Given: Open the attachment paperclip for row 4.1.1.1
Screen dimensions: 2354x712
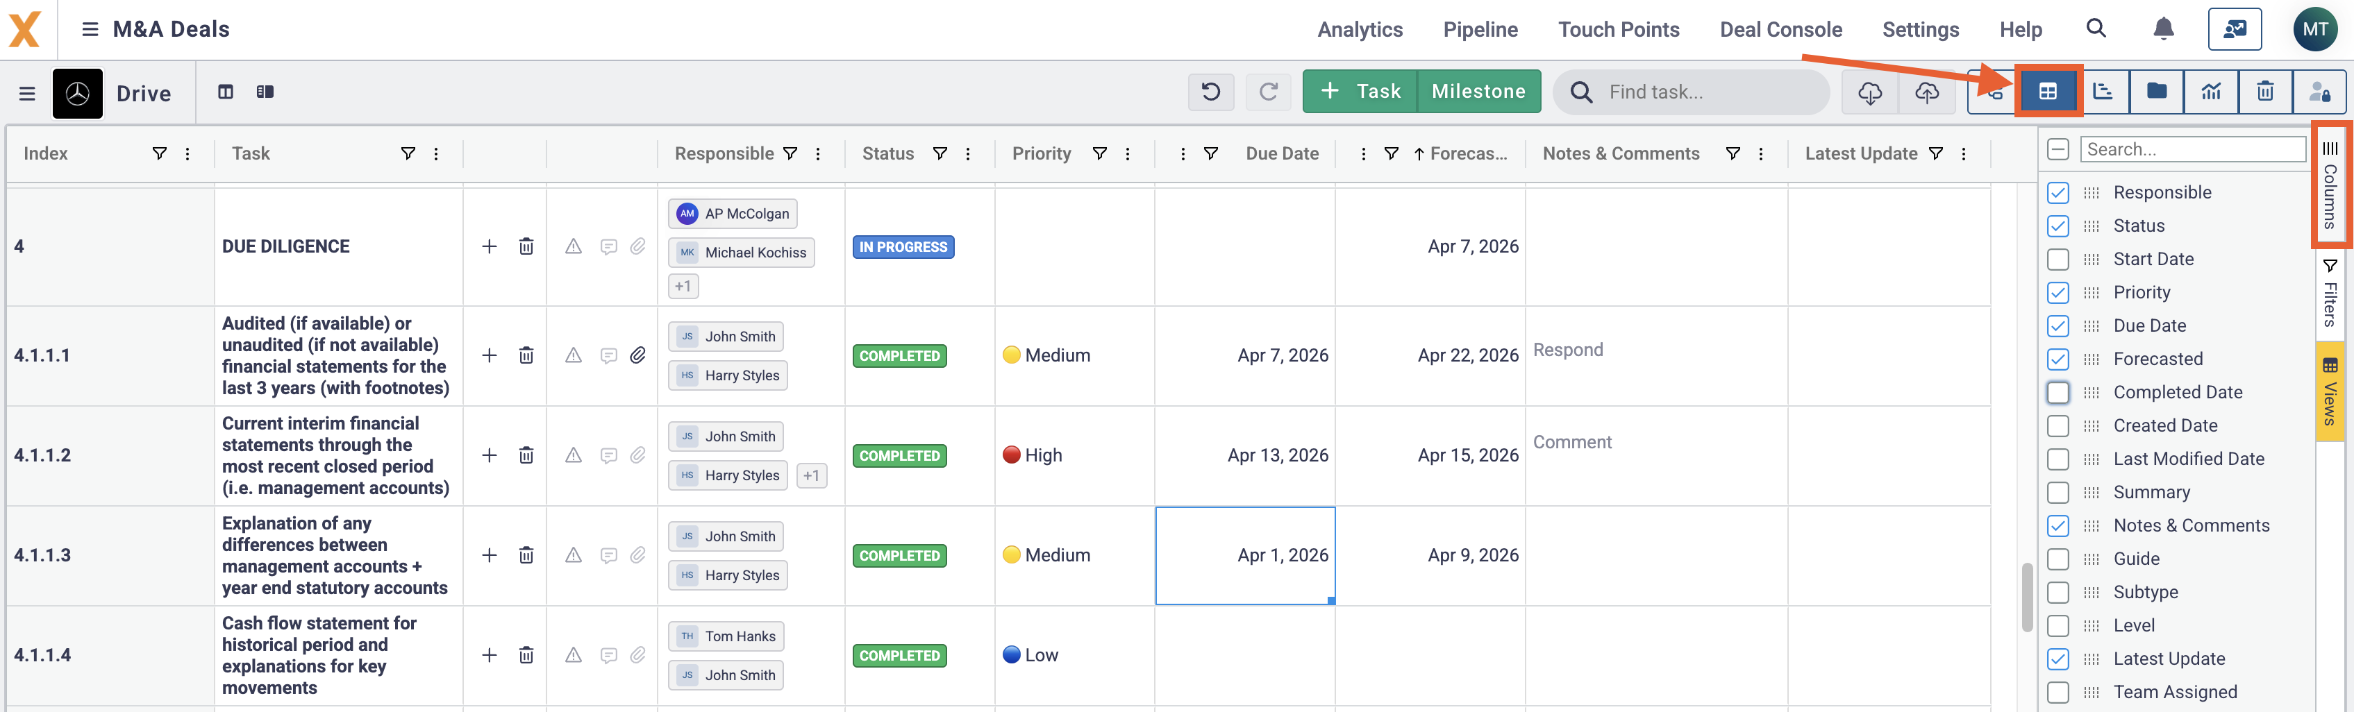Looking at the screenshot, I should 638,355.
